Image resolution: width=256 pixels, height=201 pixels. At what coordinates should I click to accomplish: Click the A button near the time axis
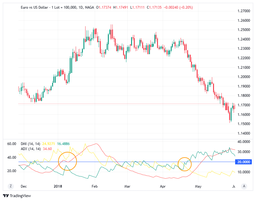pyautogui.click(x=244, y=186)
